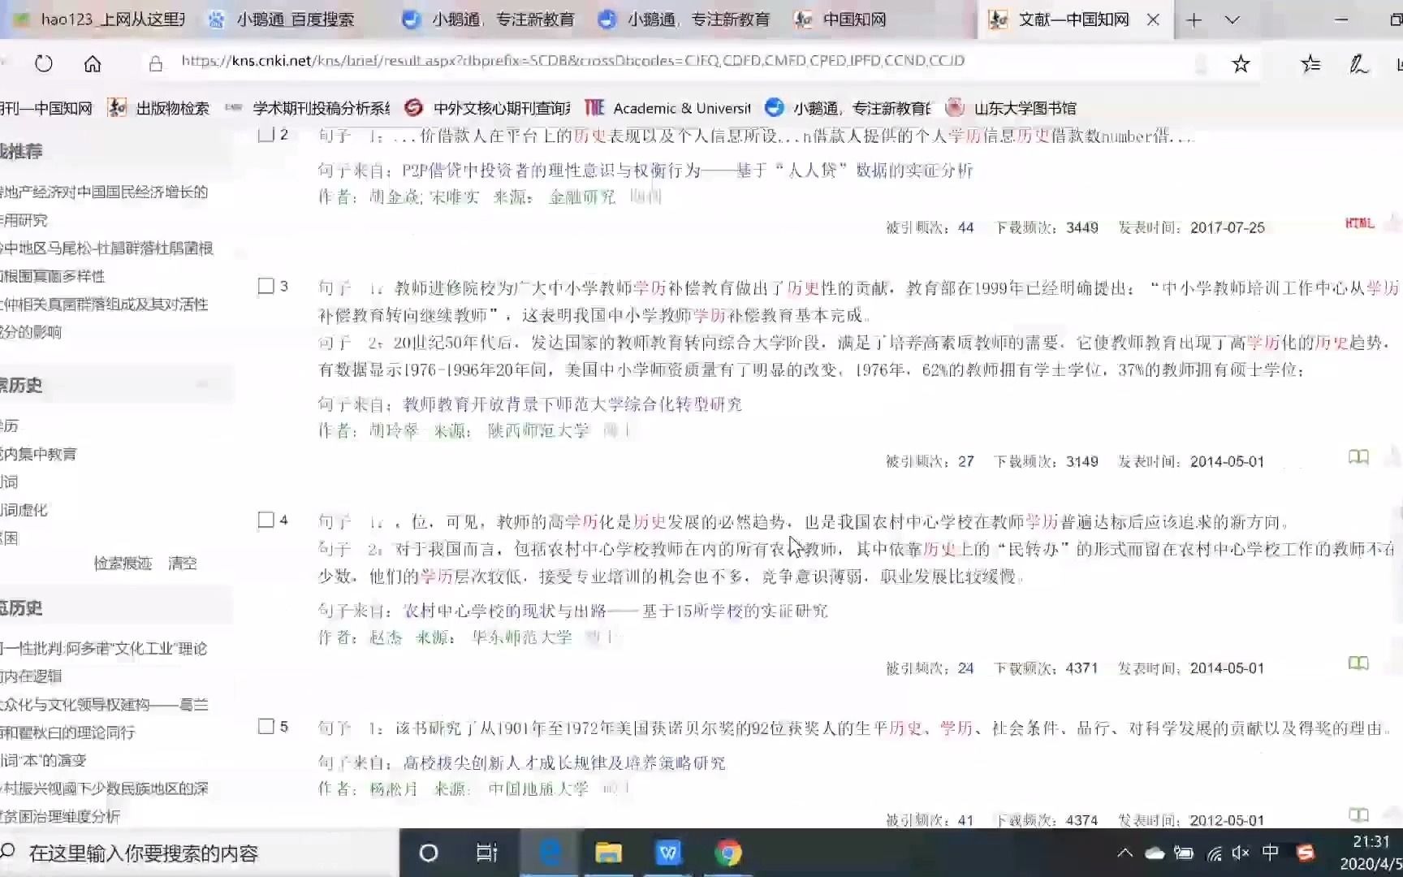Open article P2P借贷中投资者的理性意识与权衡行为
1403x877 pixels.
coord(688,171)
